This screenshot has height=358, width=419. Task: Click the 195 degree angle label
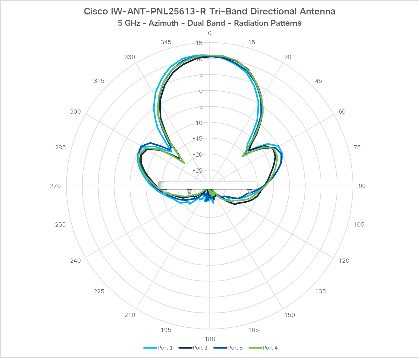[166, 330]
